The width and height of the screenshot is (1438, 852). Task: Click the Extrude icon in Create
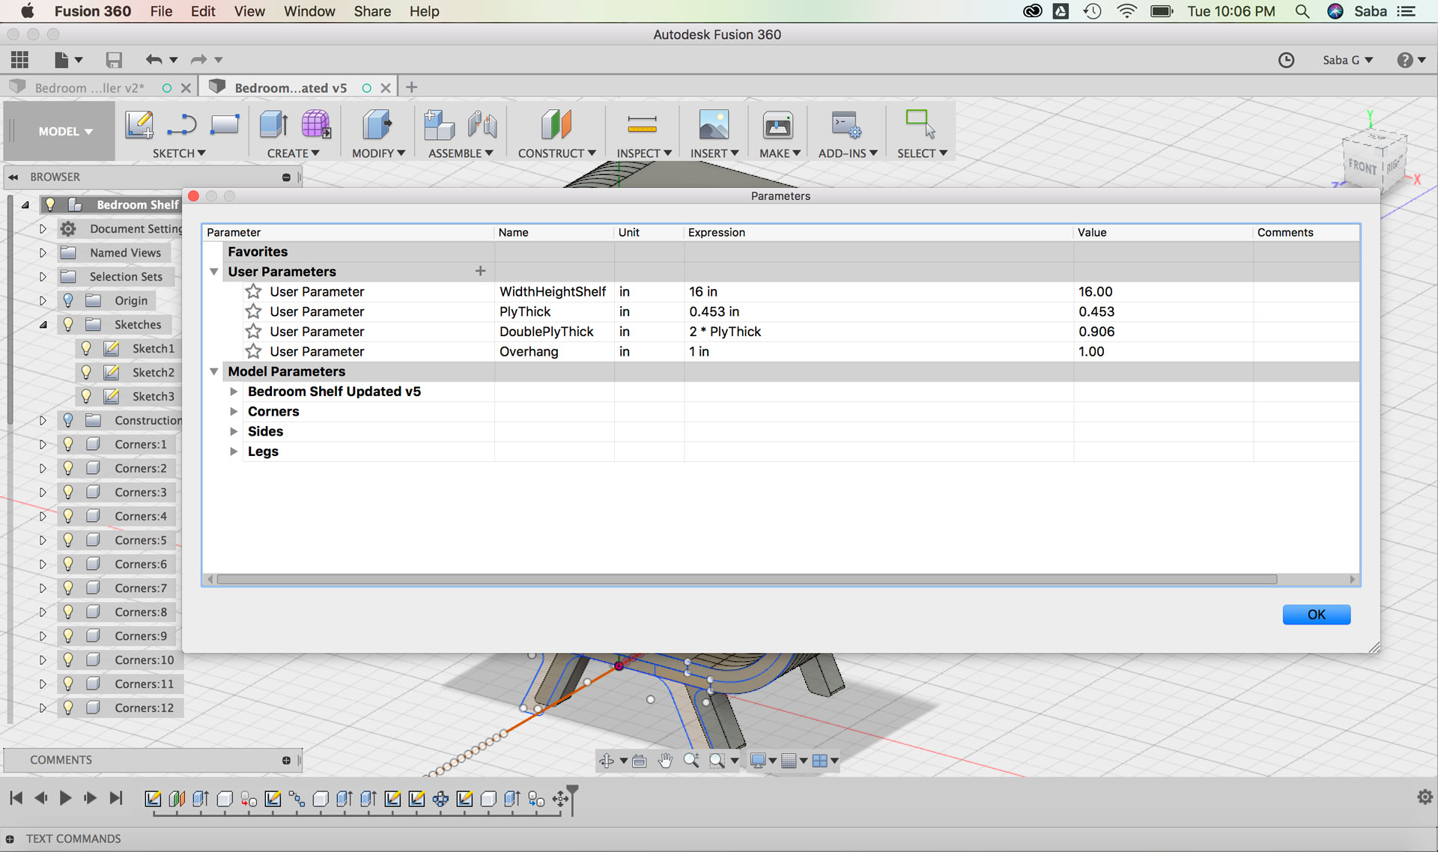pyautogui.click(x=273, y=124)
